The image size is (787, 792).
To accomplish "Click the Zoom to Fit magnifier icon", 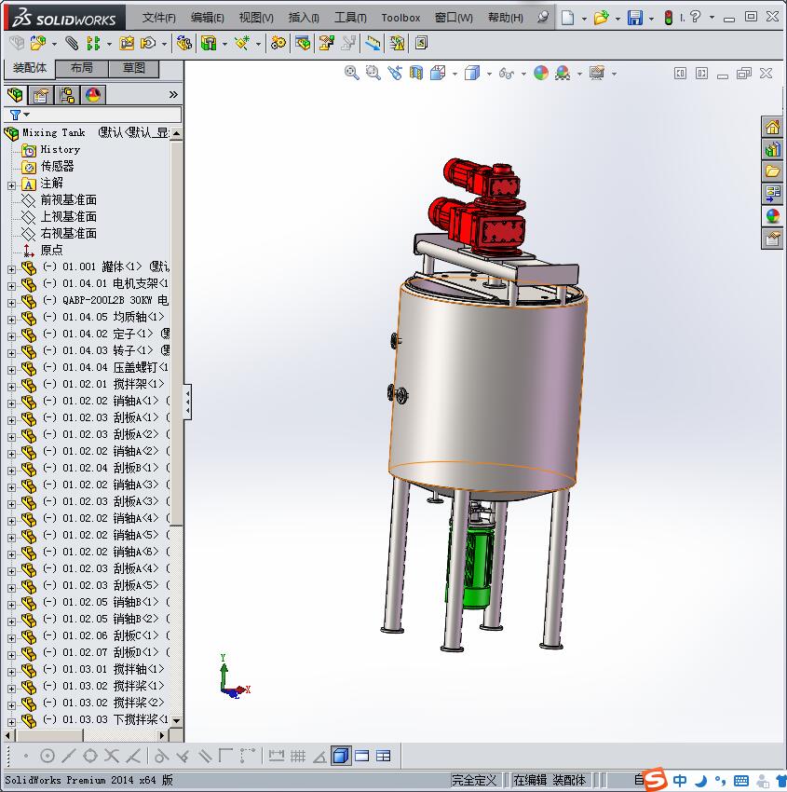I will point(351,74).
